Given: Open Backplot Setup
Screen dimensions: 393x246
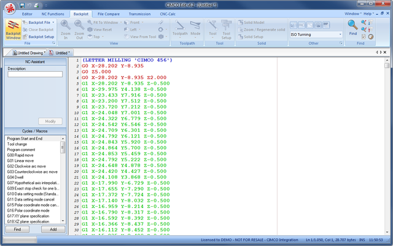Looking at the screenshot, I should 39,37.
